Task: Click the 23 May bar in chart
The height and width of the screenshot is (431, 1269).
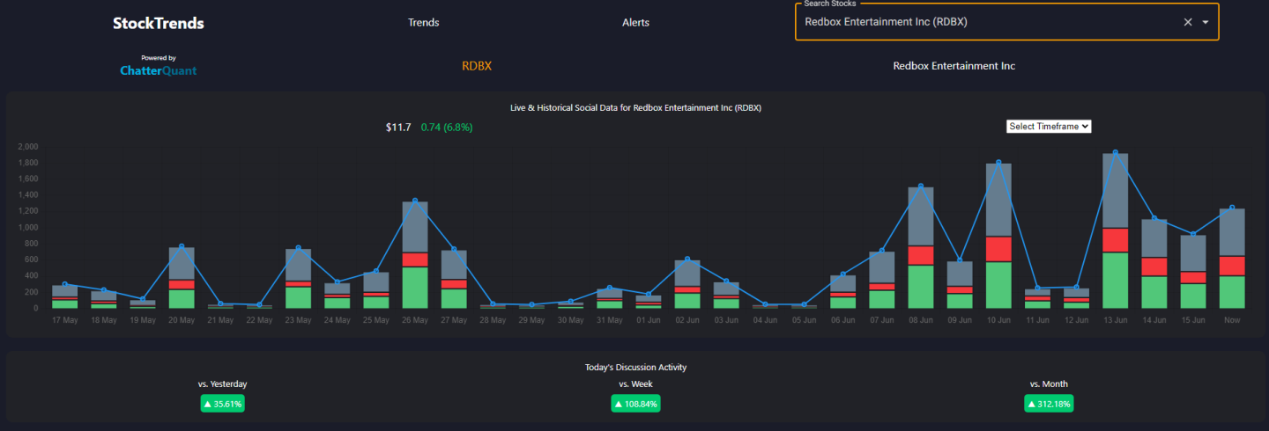Action: (298, 279)
